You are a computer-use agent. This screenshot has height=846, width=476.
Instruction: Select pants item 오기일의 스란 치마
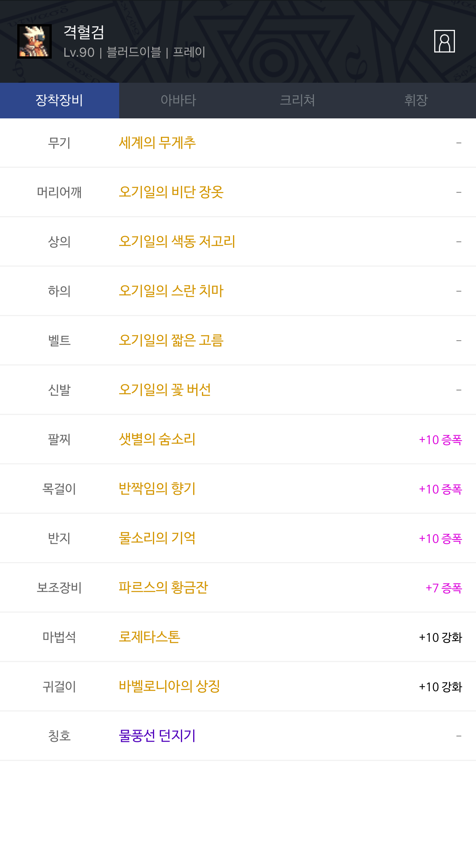tap(171, 291)
